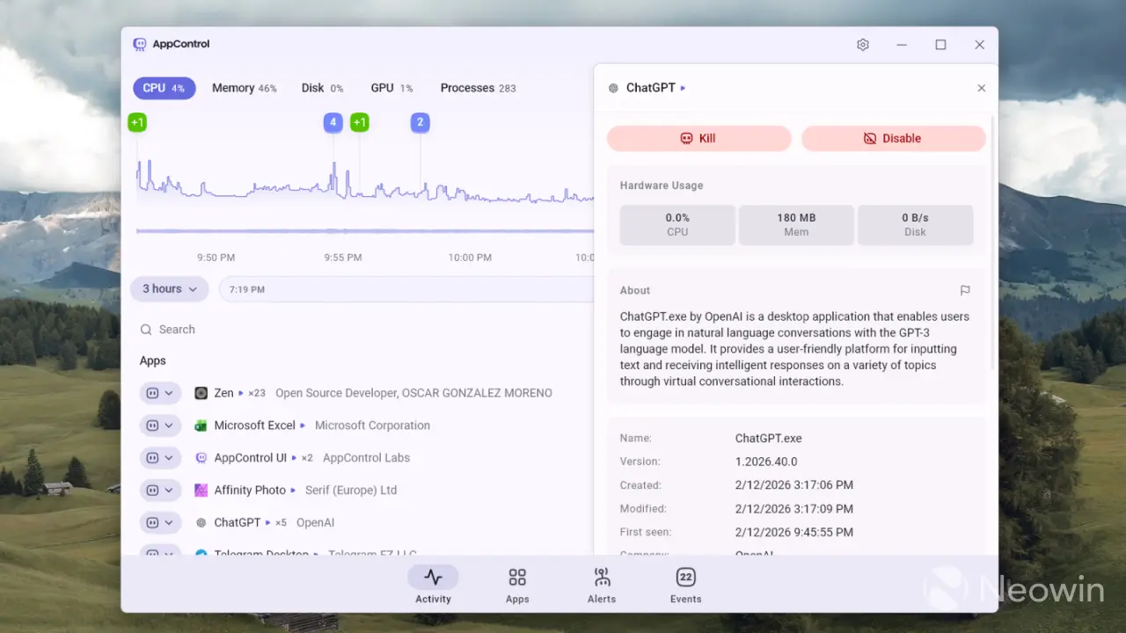Click the AppControl skull logo
1126x633 pixels.
point(139,44)
